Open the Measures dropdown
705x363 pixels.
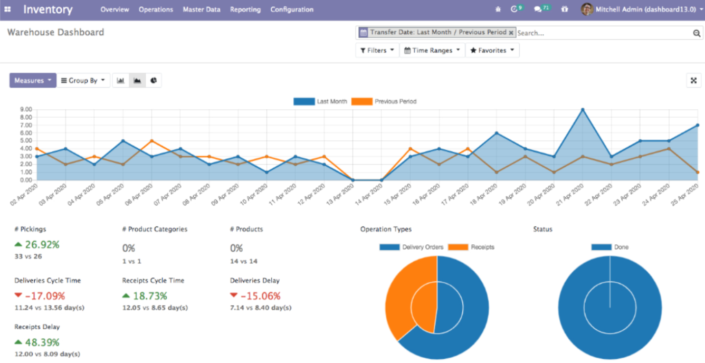[33, 80]
